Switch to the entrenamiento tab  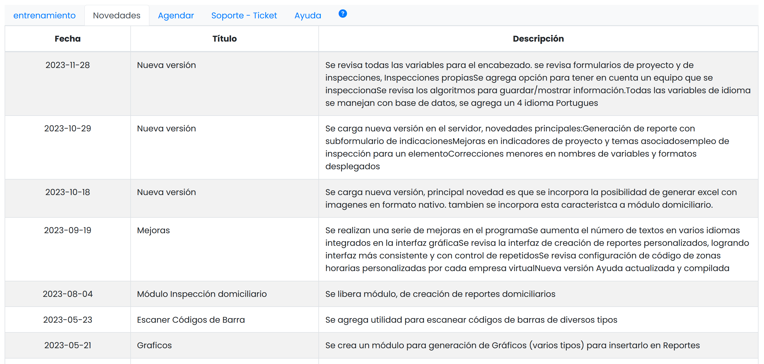tap(45, 15)
